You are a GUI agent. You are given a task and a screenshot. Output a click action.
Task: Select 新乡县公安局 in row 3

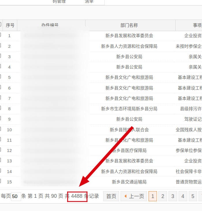pyautogui.click(x=129, y=57)
